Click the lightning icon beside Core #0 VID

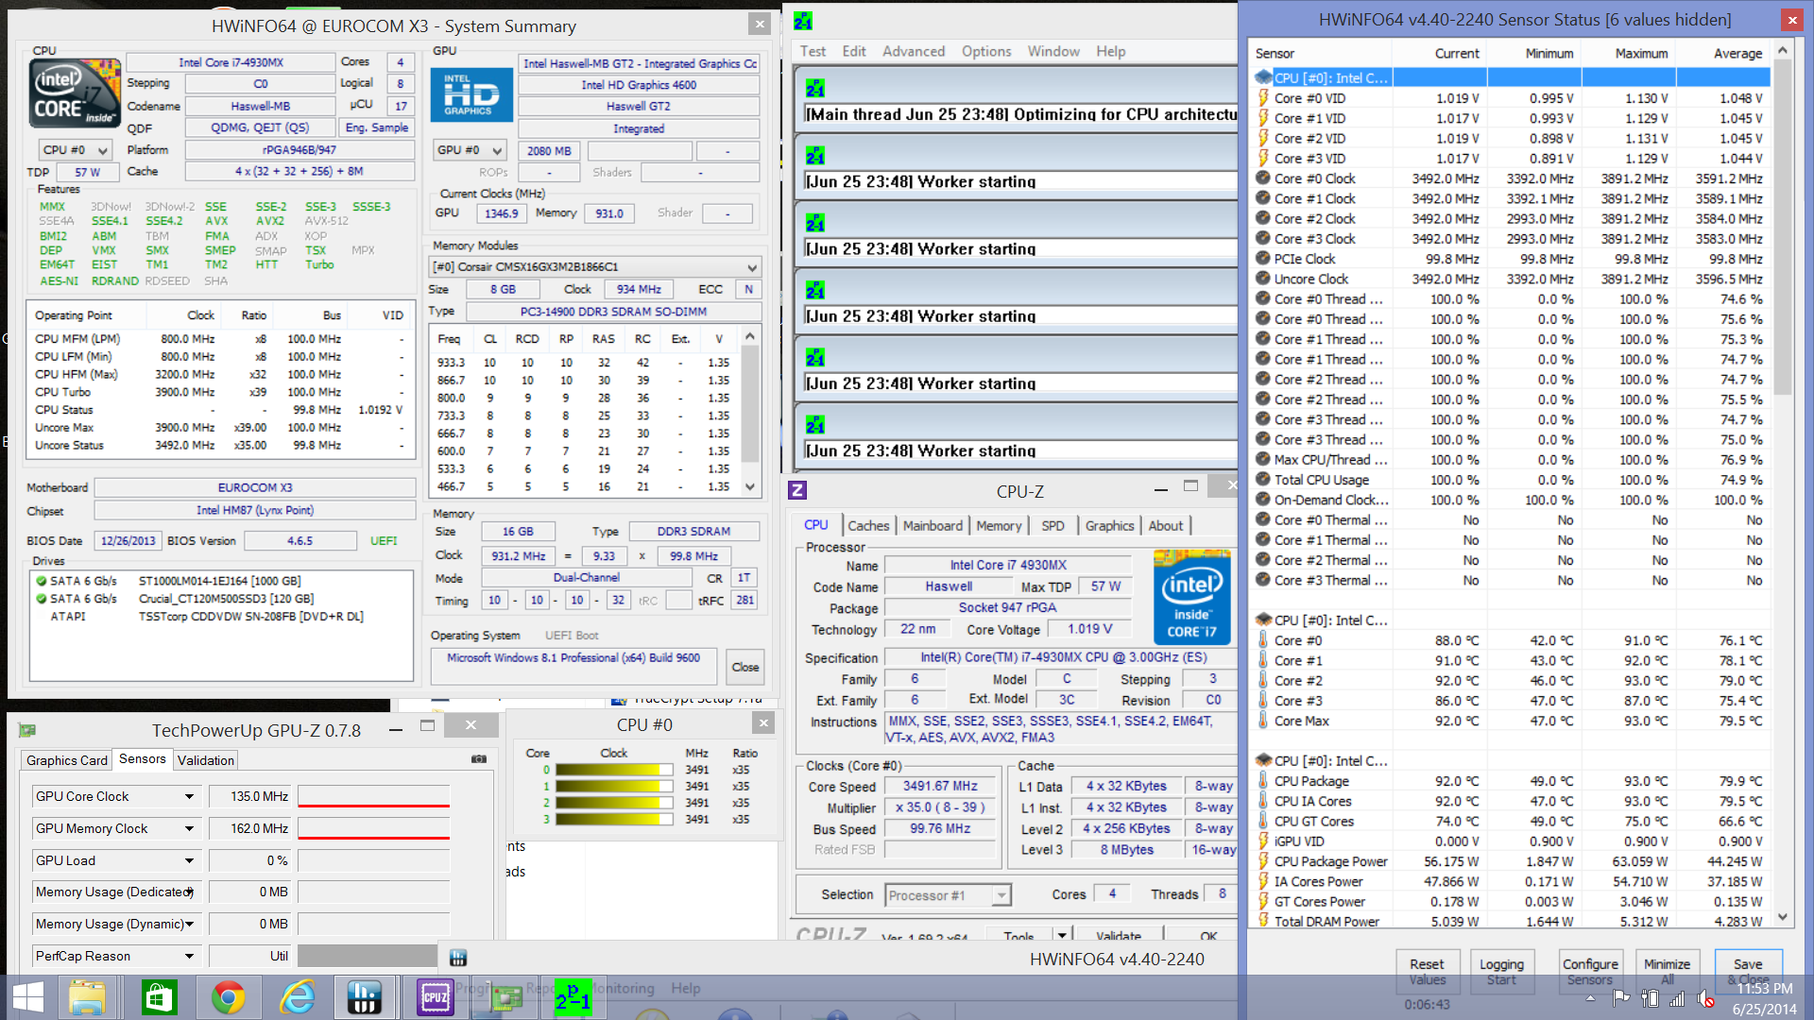(x=1263, y=97)
